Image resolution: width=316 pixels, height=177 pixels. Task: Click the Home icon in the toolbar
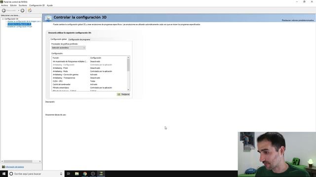point(30,10)
